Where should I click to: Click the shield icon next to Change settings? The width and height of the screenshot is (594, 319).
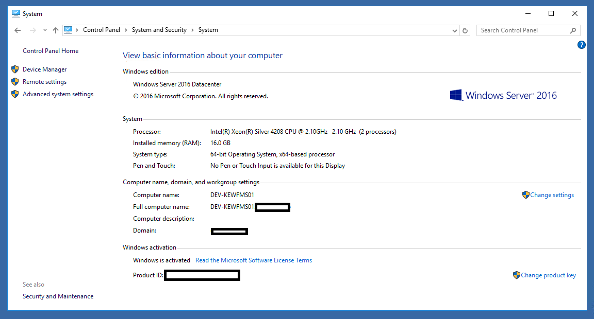click(x=525, y=195)
